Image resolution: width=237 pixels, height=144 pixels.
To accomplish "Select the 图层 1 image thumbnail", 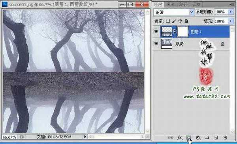I will point(167,32).
